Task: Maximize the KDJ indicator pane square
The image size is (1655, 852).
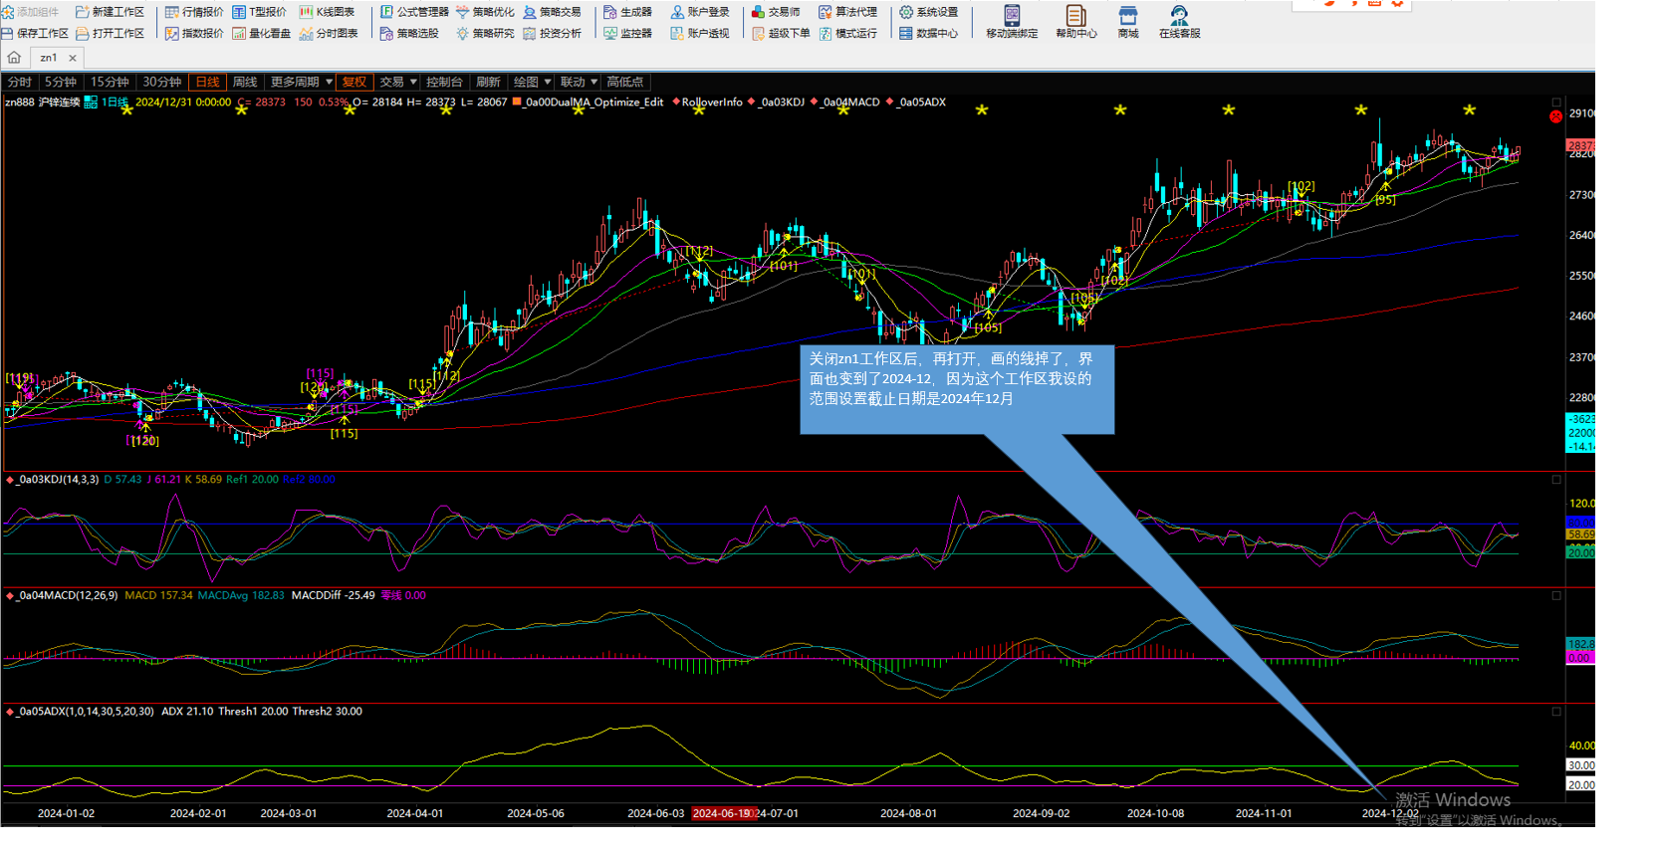Action: click(x=1556, y=480)
